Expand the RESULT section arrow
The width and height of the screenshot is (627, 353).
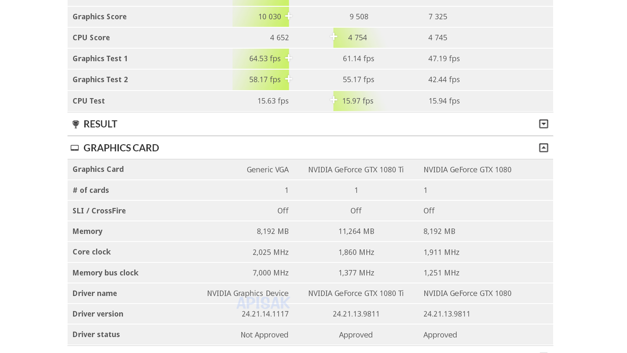543,124
